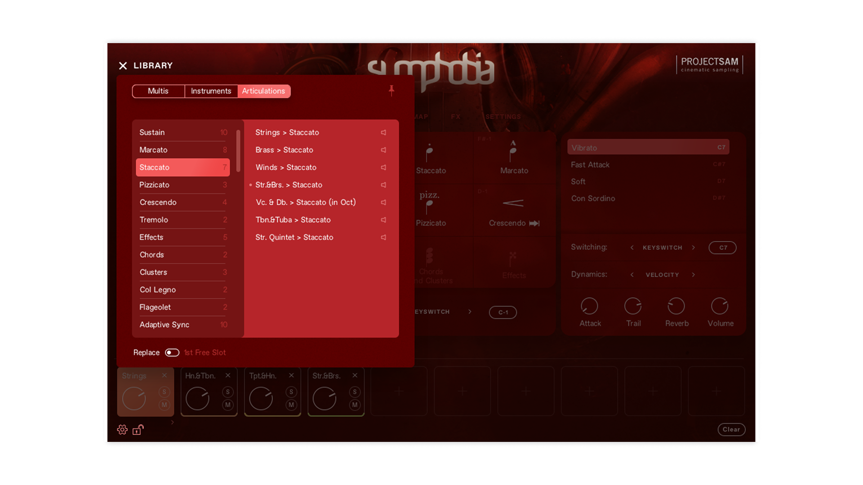Click the 1st Free Slot label

[205, 353]
